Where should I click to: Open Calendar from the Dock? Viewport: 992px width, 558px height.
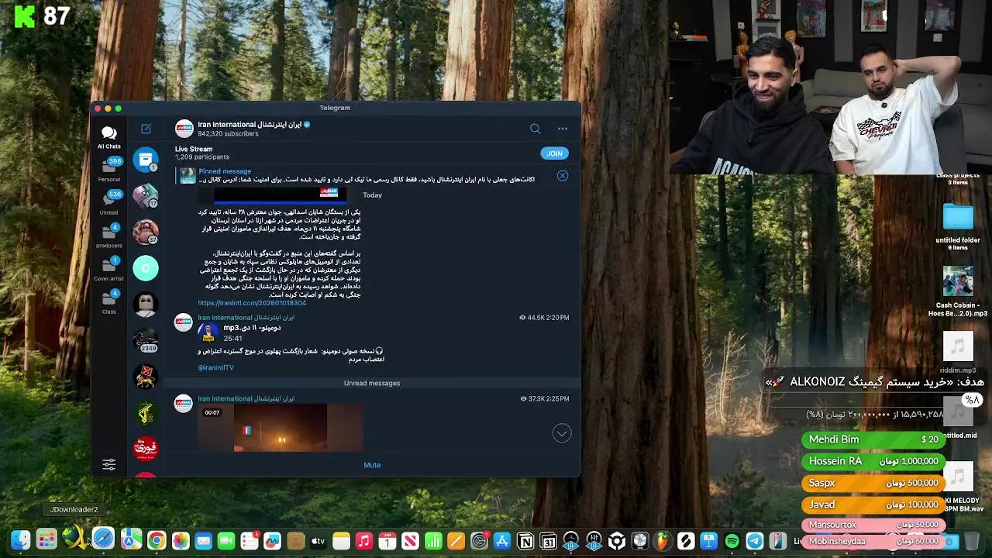387,540
